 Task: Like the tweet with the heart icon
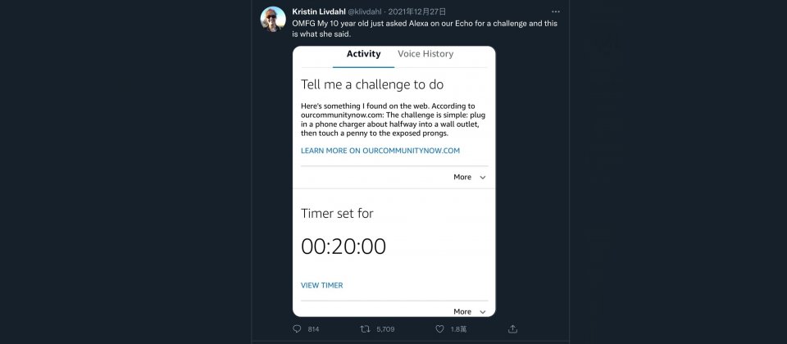pos(440,328)
